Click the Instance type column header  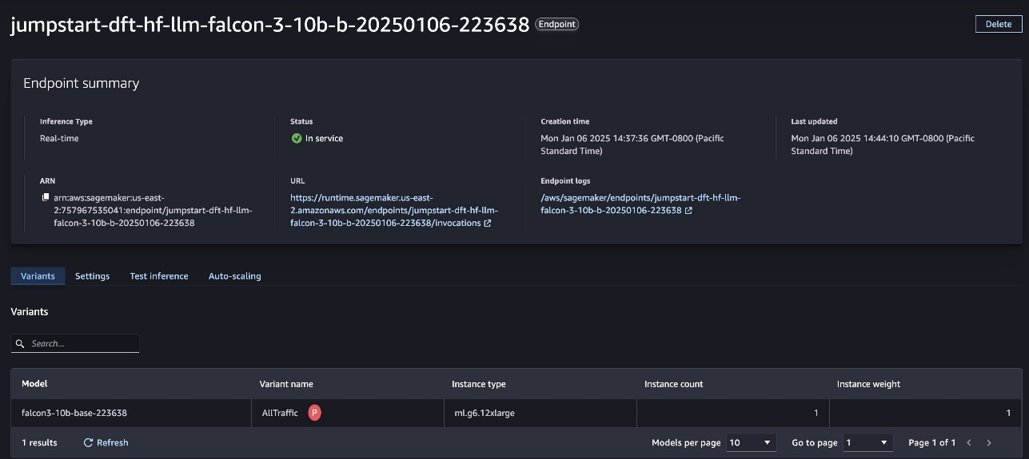(478, 384)
